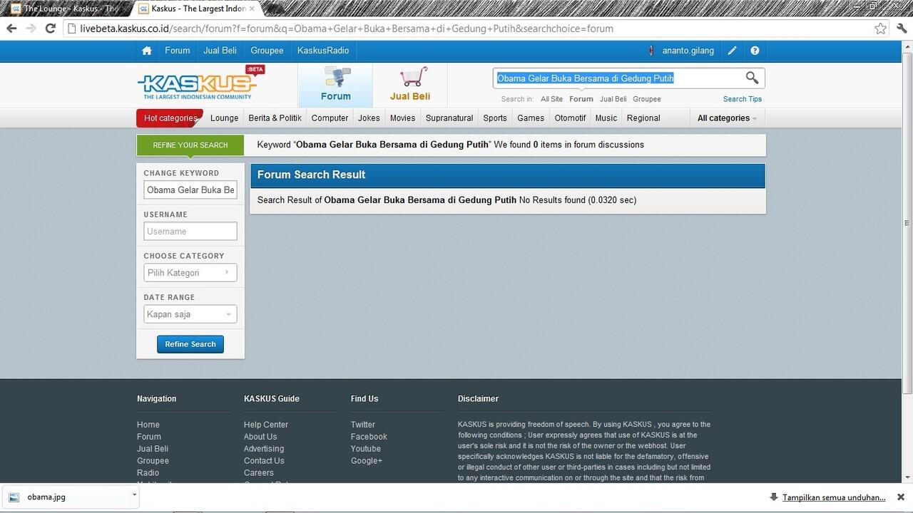Click the Google+ footer link
The height and width of the screenshot is (513, 913).
pyautogui.click(x=367, y=461)
